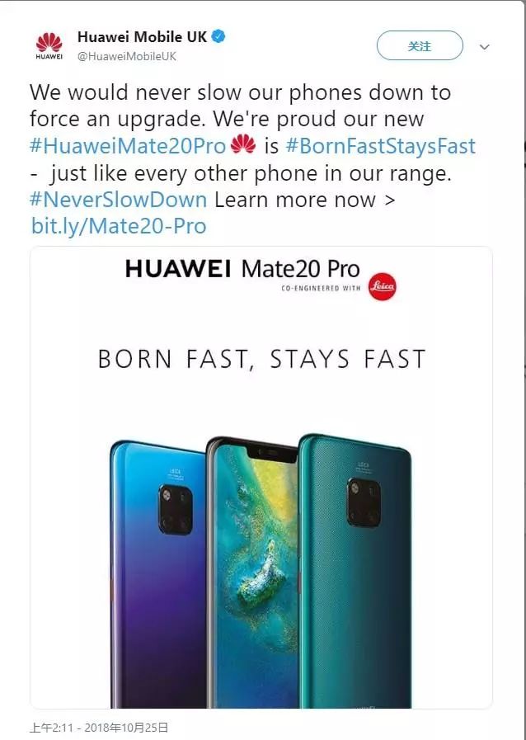Click the center phone showing the screen

pyautogui.click(x=252, y=572)
